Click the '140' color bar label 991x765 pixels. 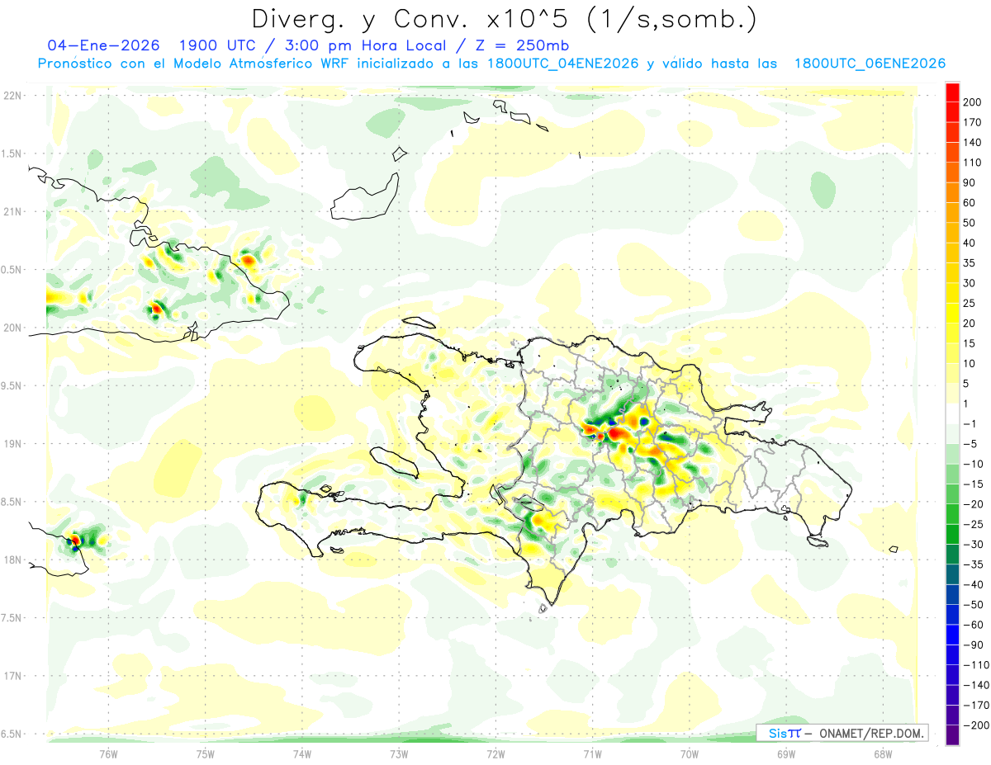click(x=973, y=142)
